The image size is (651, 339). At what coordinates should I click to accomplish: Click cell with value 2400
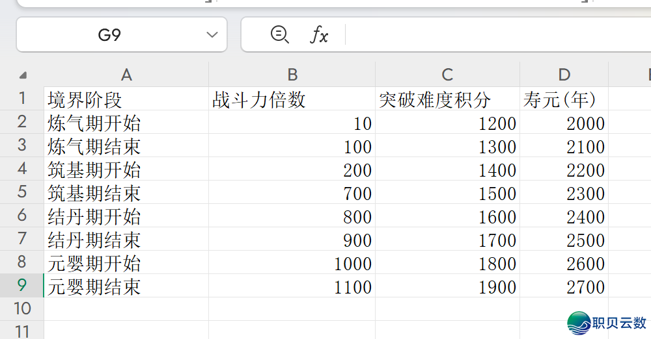click(564, 215)
